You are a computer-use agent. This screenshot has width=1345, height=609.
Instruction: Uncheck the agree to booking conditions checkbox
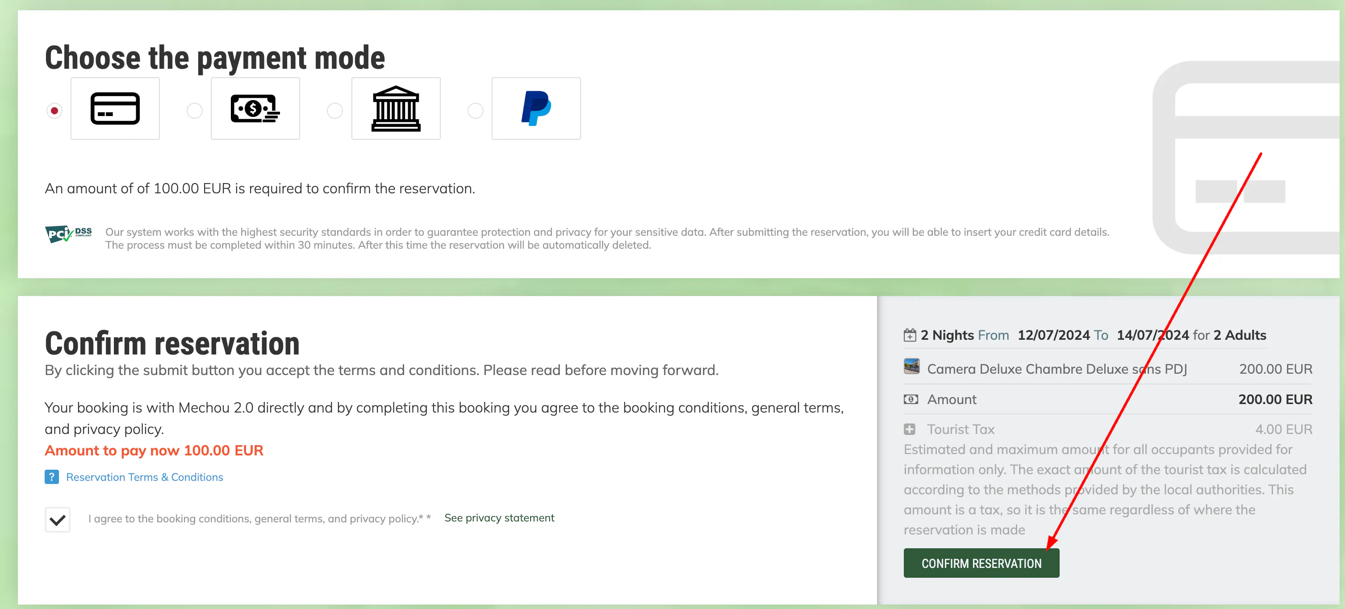pyautogui.click(x=58, y=520)
